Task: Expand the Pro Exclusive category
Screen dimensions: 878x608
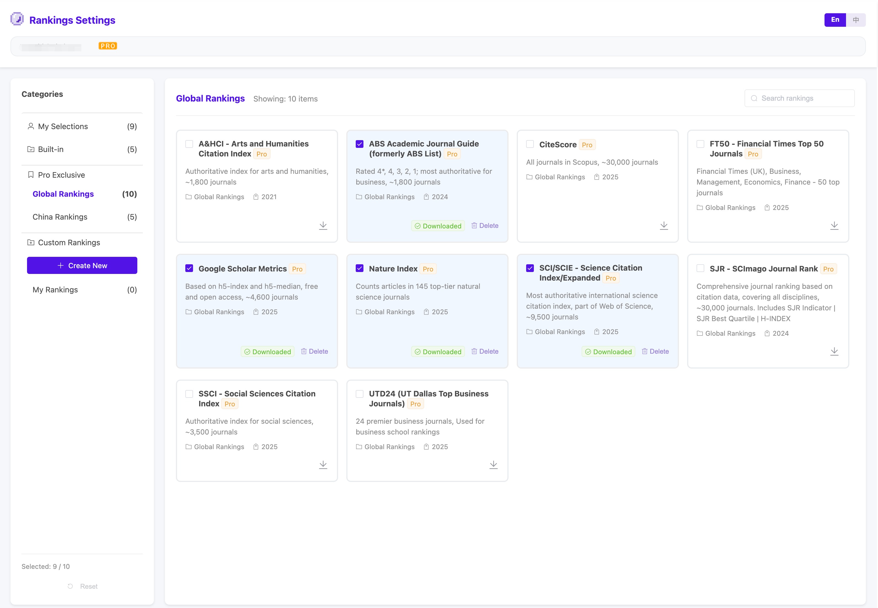Action: tap(61, 175)
